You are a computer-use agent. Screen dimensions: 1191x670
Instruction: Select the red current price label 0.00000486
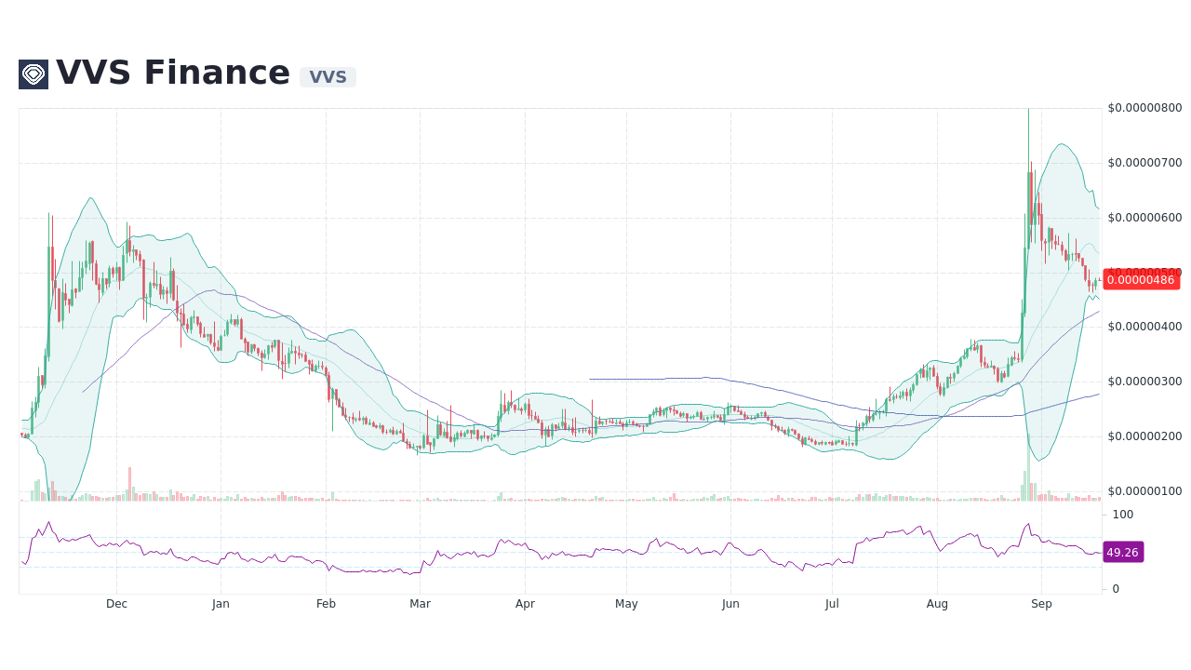(1141, 280)
